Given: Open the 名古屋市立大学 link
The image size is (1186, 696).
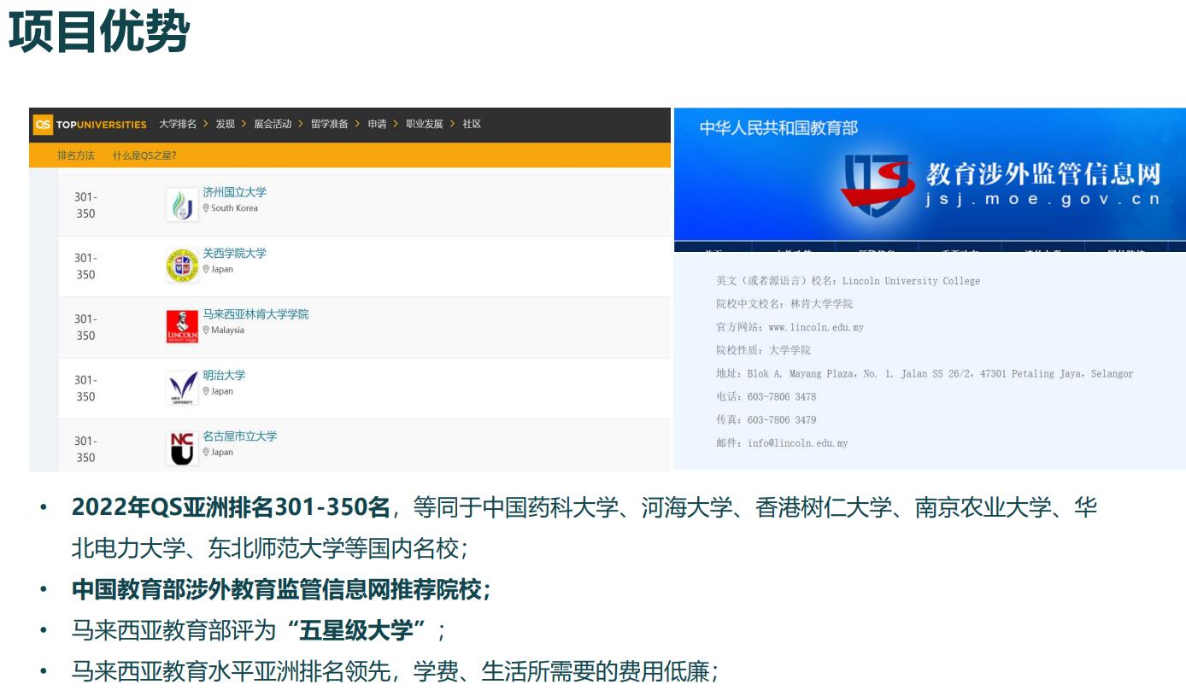Looking at the screenshot, I should (240, 436).
